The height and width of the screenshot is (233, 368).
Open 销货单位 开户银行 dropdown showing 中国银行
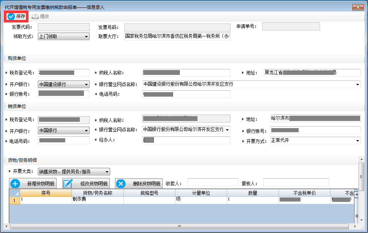click(64, 130)
